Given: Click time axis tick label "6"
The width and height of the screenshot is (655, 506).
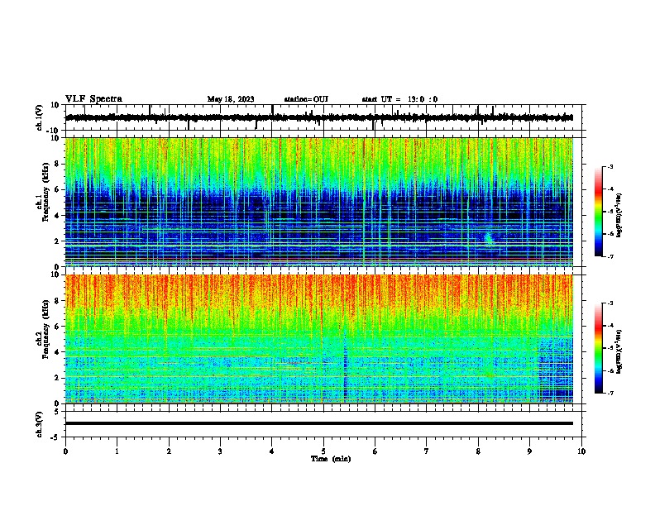Looking at the screenshot, I should [x=375, y=451].
